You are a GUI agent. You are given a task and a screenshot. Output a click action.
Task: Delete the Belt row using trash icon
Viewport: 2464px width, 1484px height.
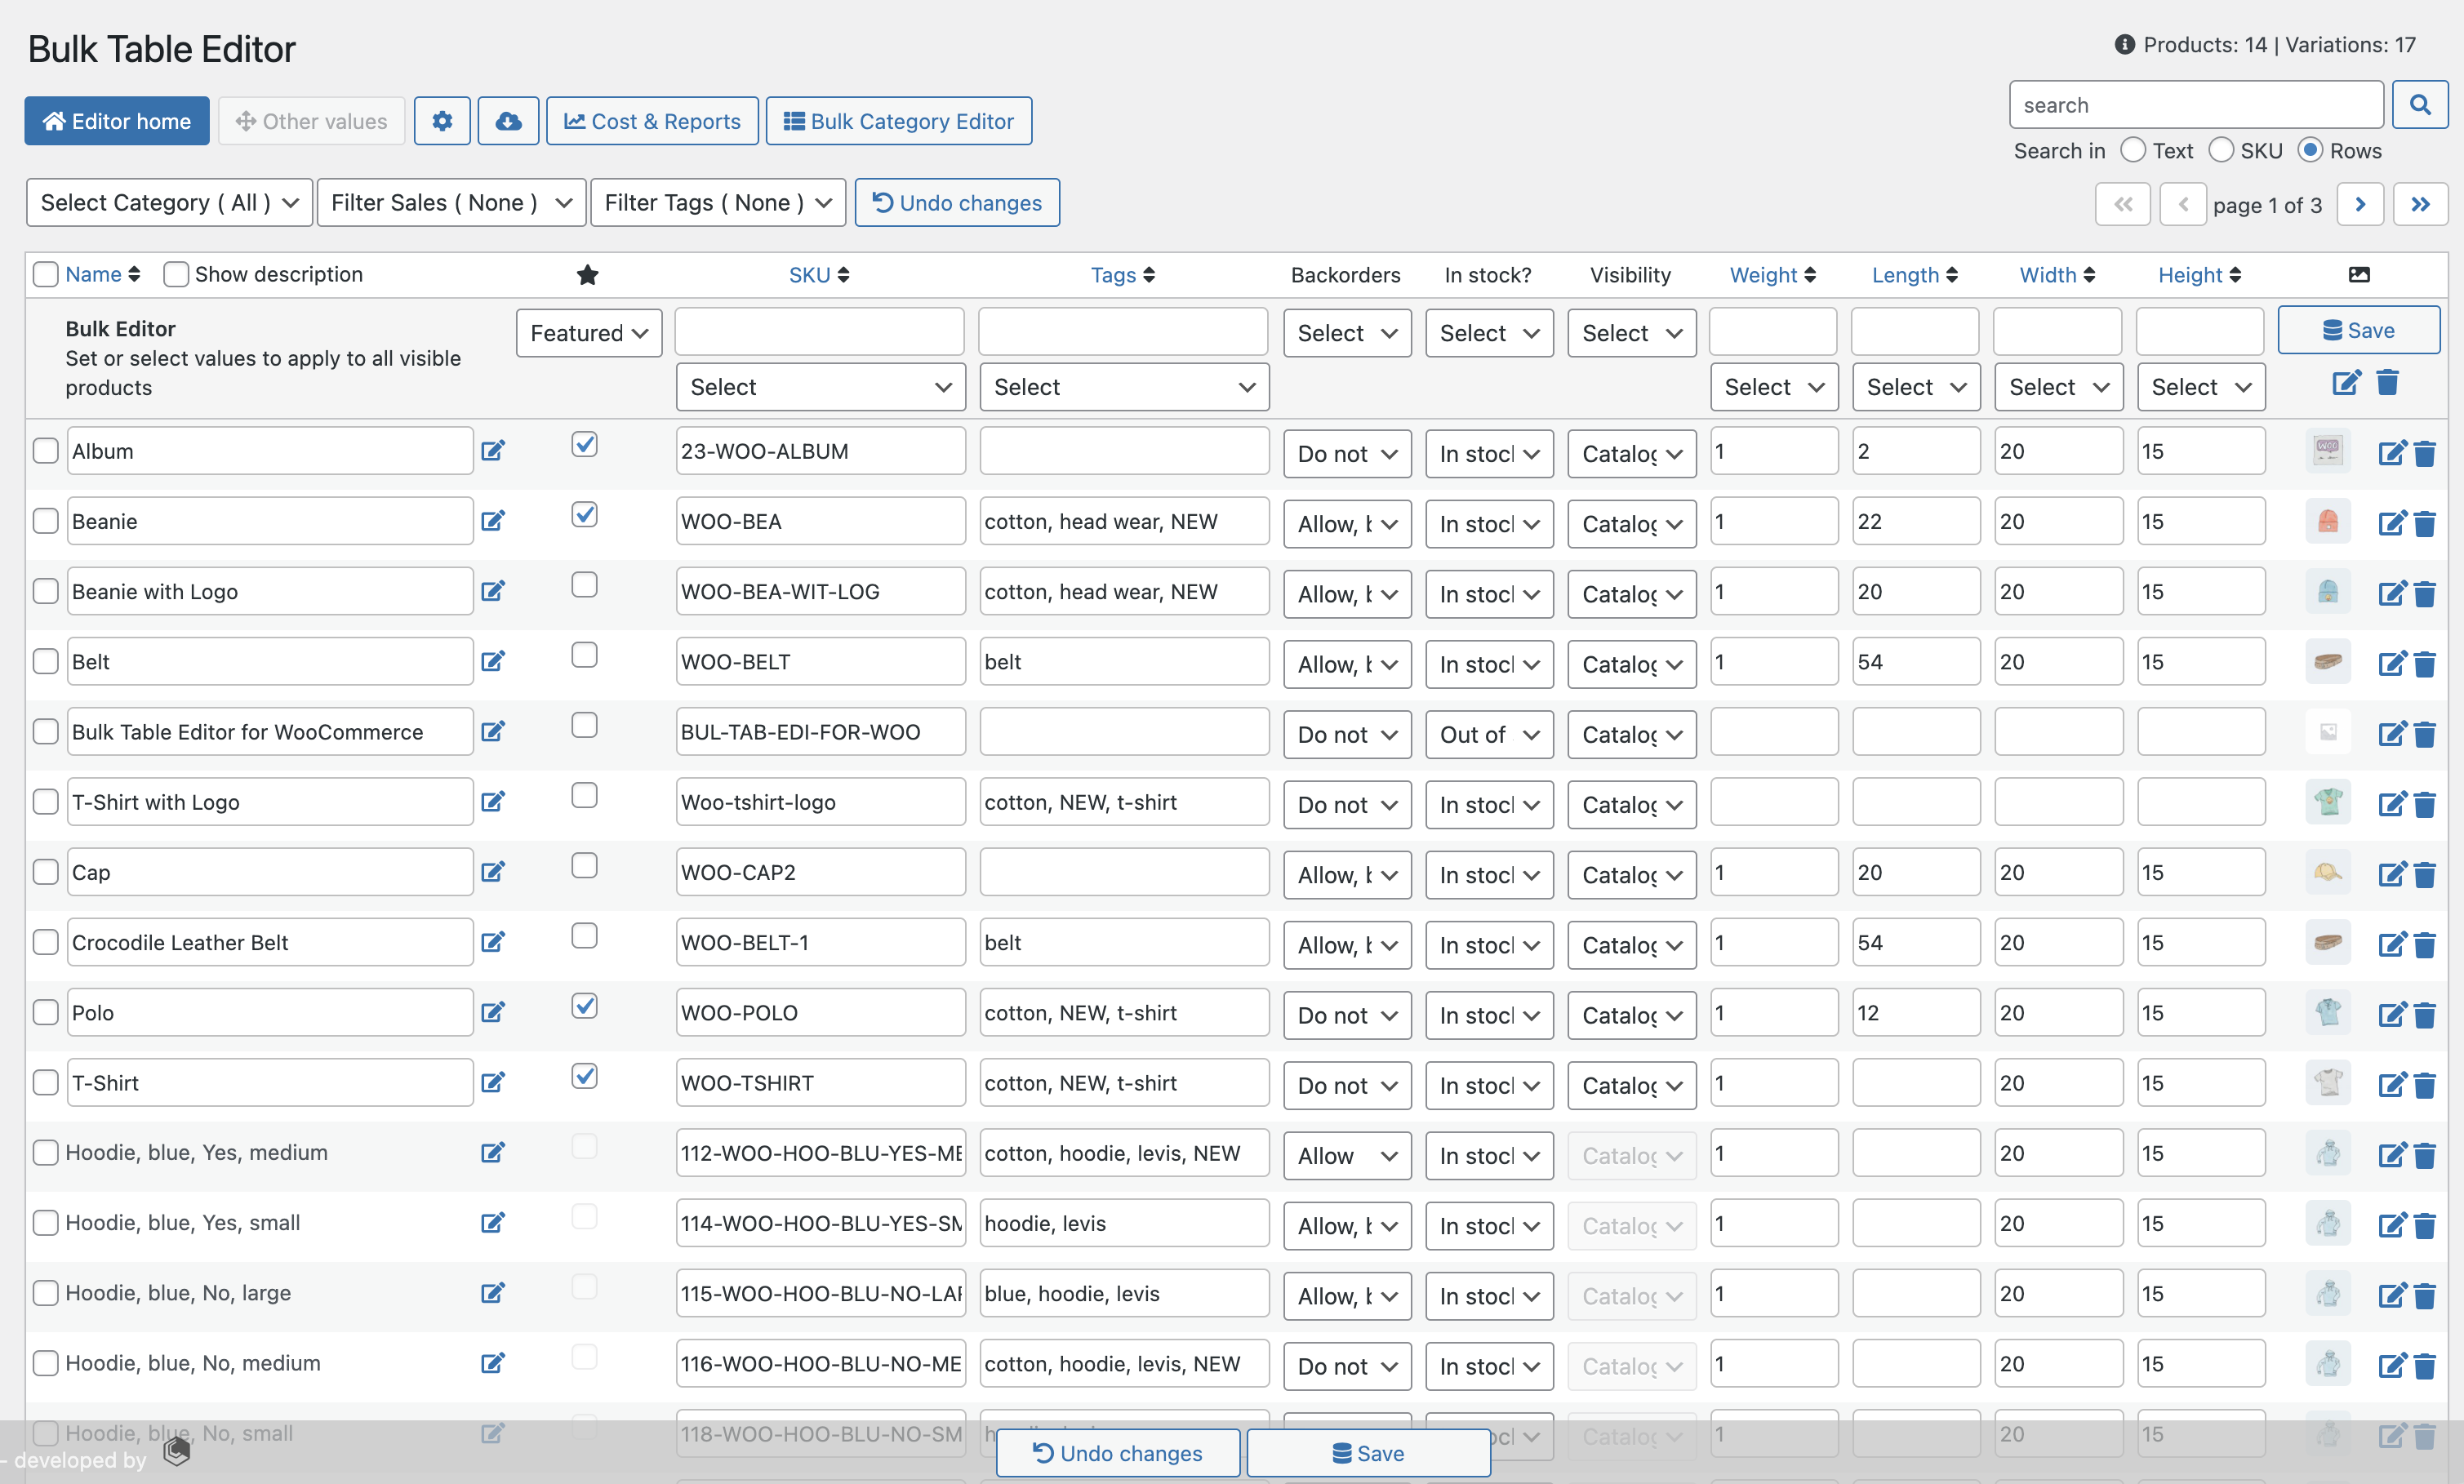coord(2426,663)
